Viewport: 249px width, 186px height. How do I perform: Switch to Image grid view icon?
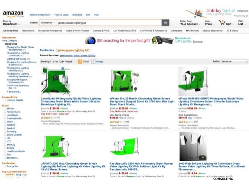[93, 62]
